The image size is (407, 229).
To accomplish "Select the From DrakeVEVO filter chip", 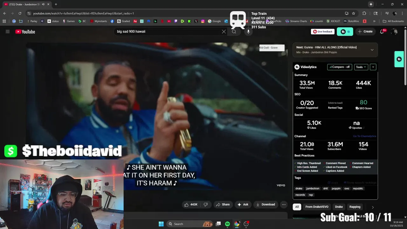I will [317, 207].
